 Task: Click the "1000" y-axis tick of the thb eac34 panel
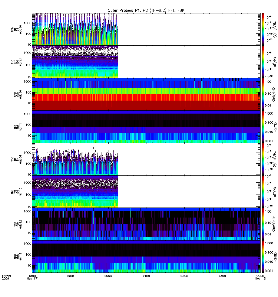(27, 23)
